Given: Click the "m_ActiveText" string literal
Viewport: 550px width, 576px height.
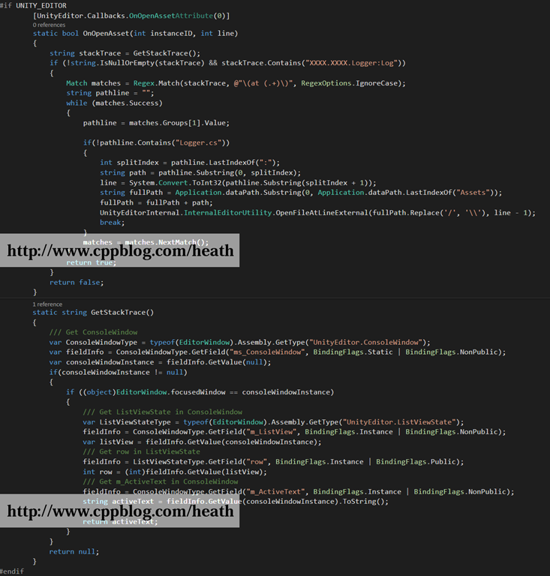Looking at the screenshot, I should click(275, 491).
